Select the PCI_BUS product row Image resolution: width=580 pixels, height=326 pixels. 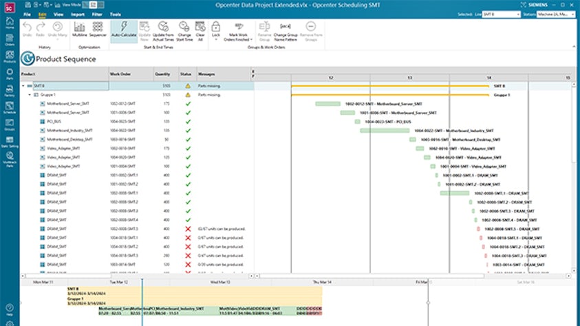point(137,122)
